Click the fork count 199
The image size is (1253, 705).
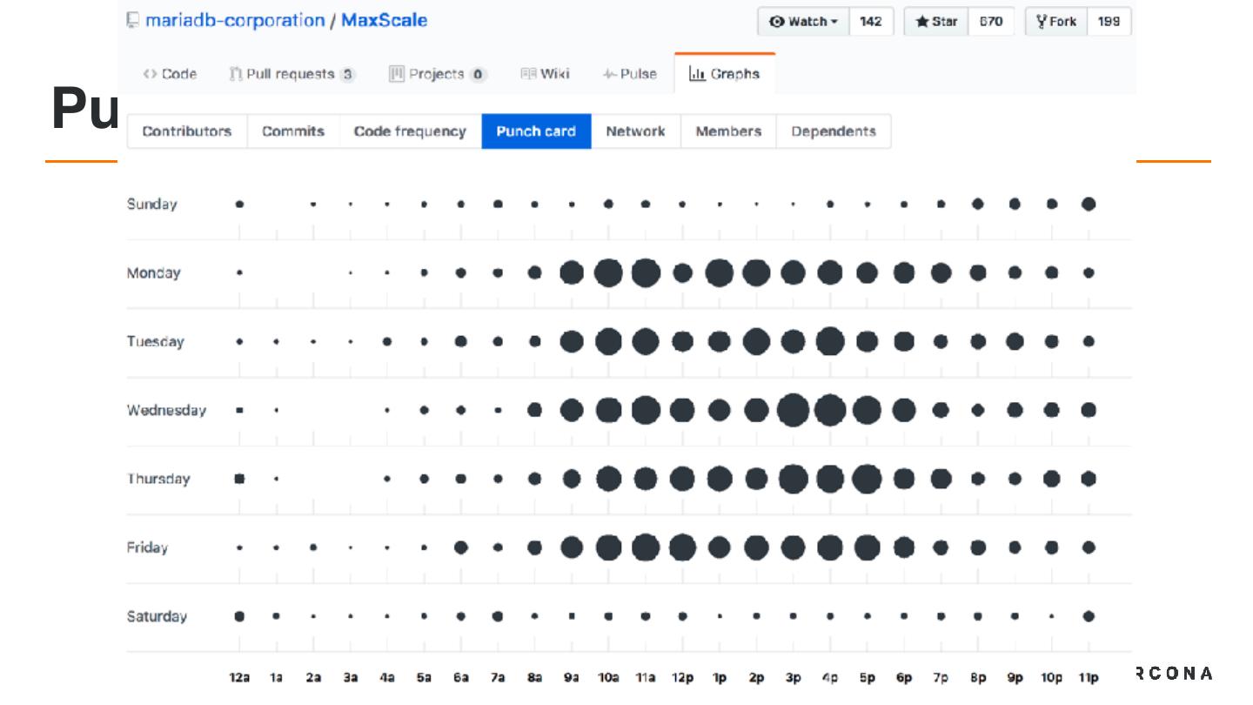pos(1109,22)
